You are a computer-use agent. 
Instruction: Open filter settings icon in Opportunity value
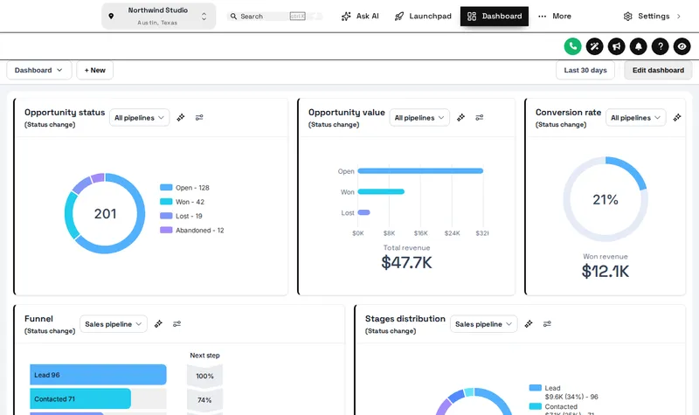(x=479, y=118)
